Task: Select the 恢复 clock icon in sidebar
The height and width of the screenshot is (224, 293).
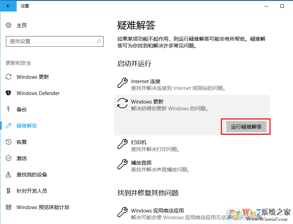Action: pos(8,142)
